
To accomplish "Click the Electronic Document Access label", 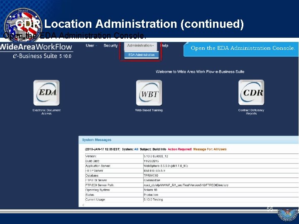I will 47,112.
